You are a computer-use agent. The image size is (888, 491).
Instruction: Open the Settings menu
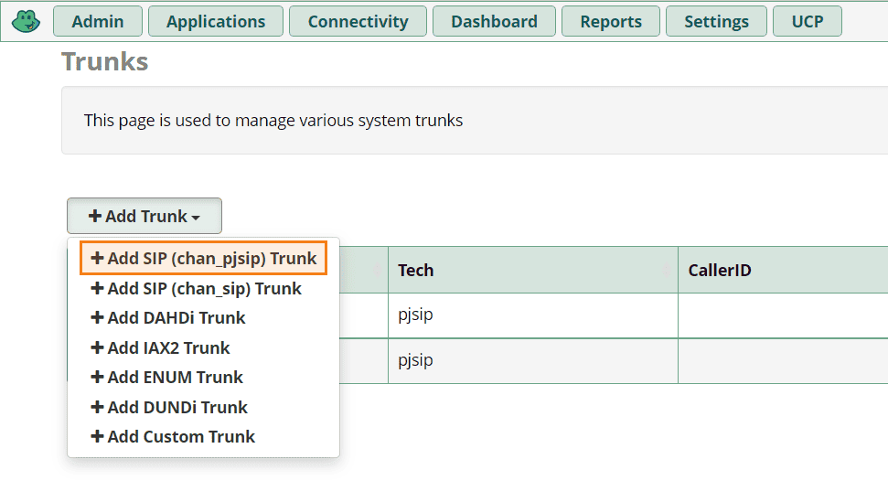click(x=716, y=22)
